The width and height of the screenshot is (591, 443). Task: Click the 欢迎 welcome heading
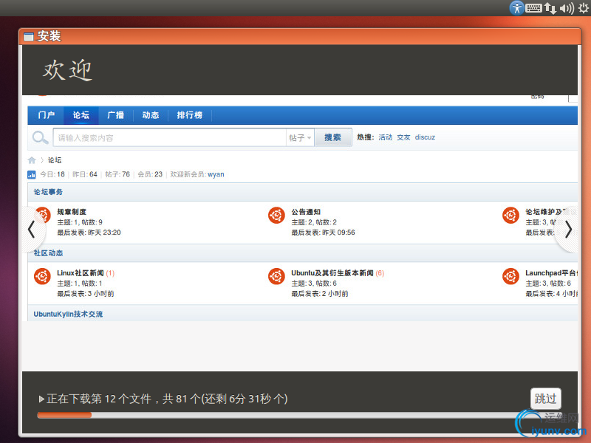67,70
